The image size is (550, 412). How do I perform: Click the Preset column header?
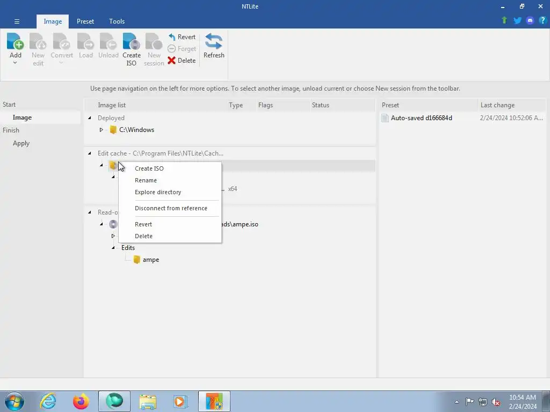pos(390,105)
